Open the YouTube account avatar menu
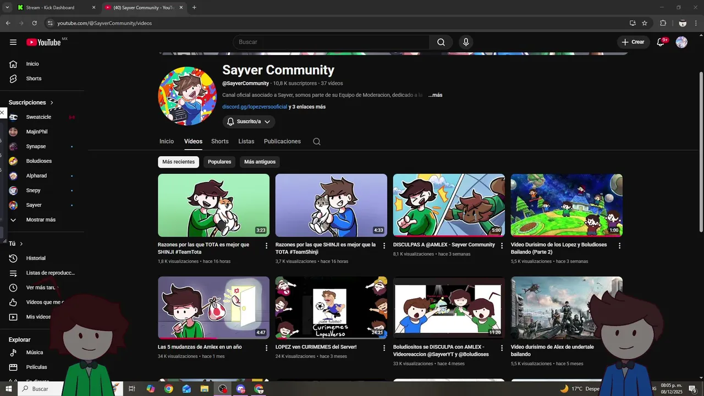Viewport: 704px width, 396px height. [681, 42]
